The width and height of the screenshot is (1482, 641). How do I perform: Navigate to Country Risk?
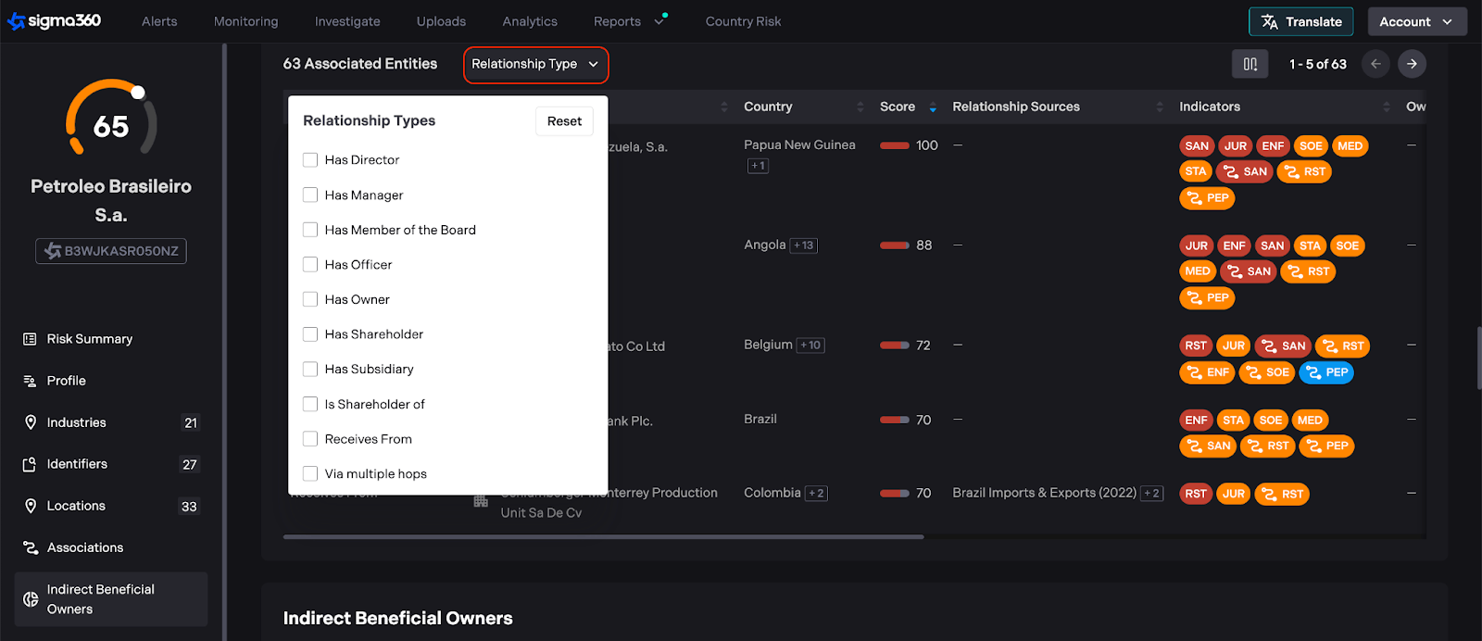[743, 21]
